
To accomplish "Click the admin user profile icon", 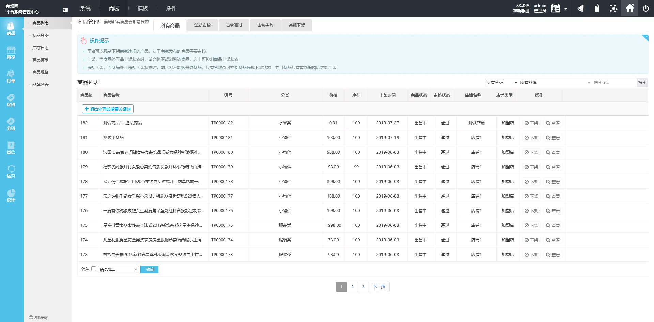I will (556, 8).
